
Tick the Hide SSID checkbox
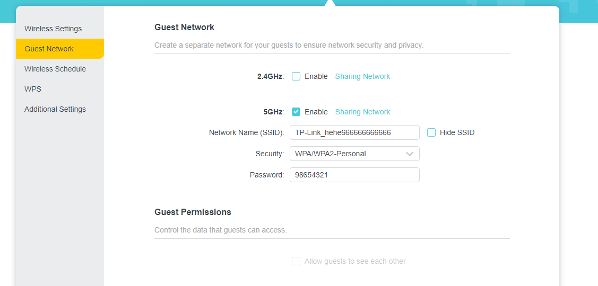pos(431,132)
